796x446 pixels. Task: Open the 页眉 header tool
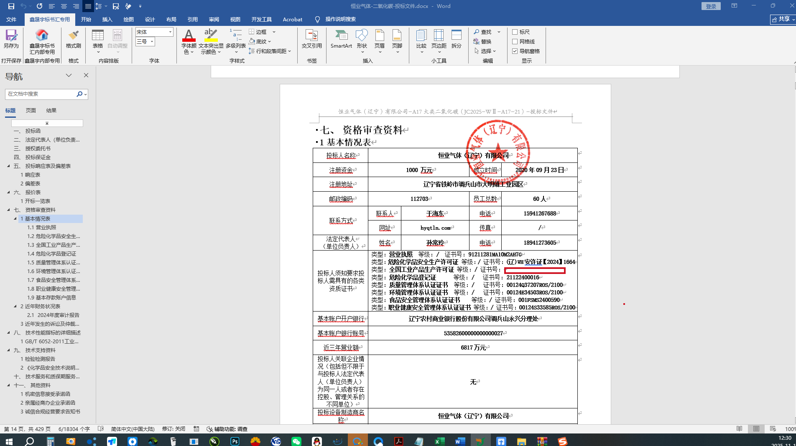[x=380, y=41]
